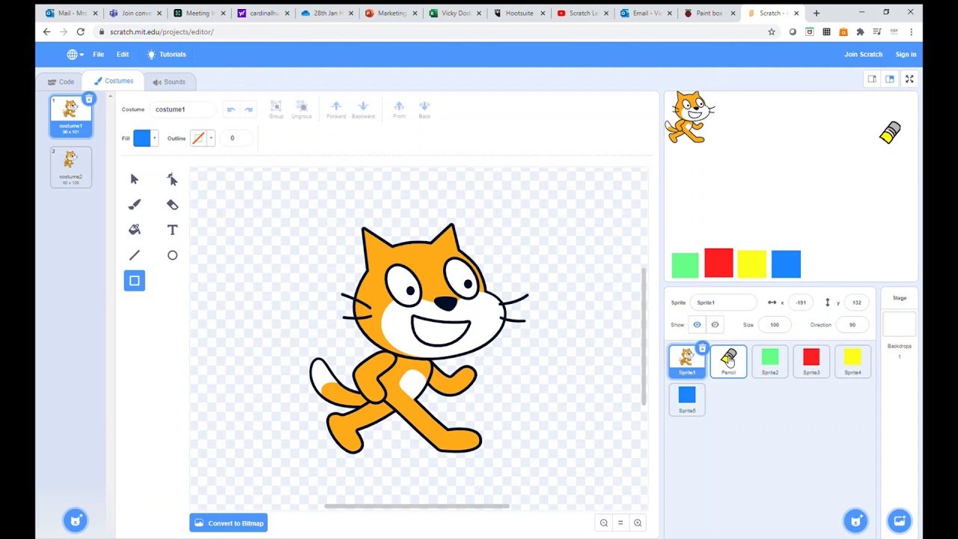
Task: Open the language globe dropdown
Action: pyautogui.click(x=75, y=55)
